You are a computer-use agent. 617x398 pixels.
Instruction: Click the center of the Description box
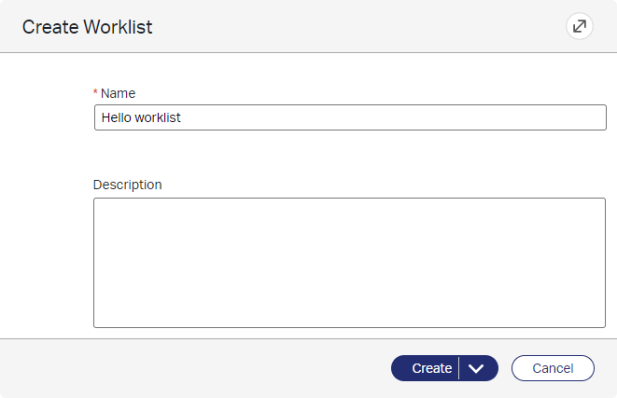pyautogui.click(x=349, y=263)
